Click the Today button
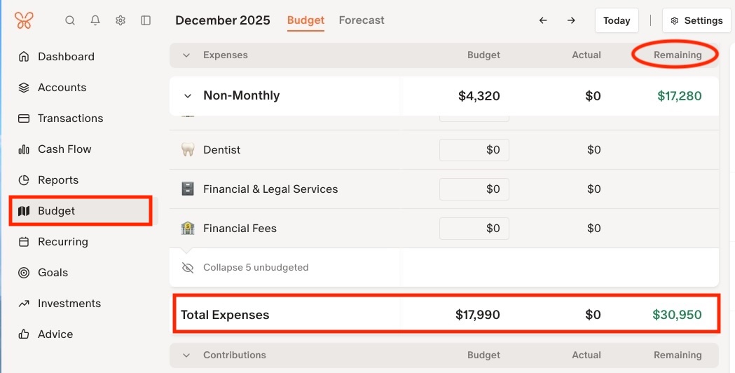 pyautogui.click(x=617, y=20)
